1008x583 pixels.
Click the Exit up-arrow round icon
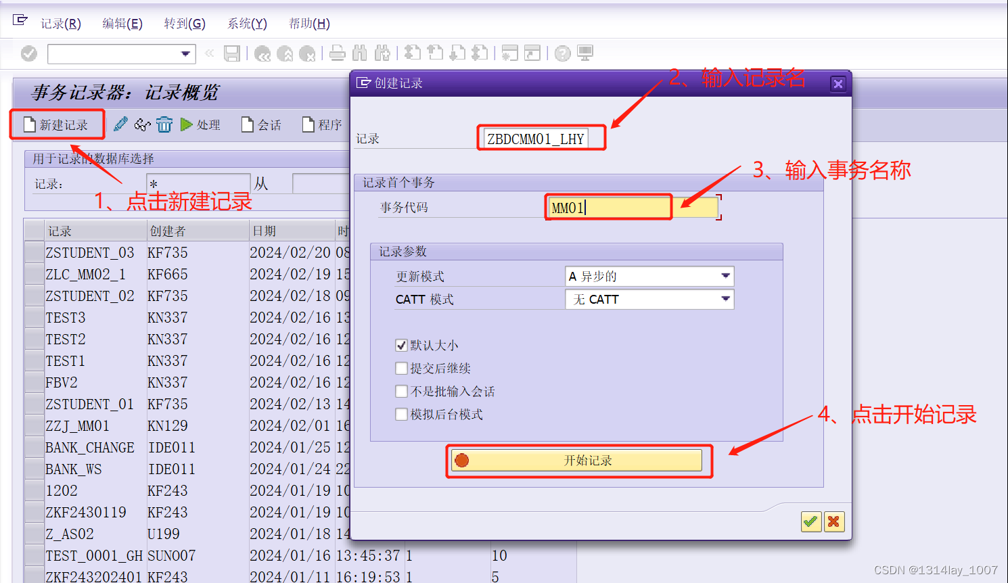[285, 53]
